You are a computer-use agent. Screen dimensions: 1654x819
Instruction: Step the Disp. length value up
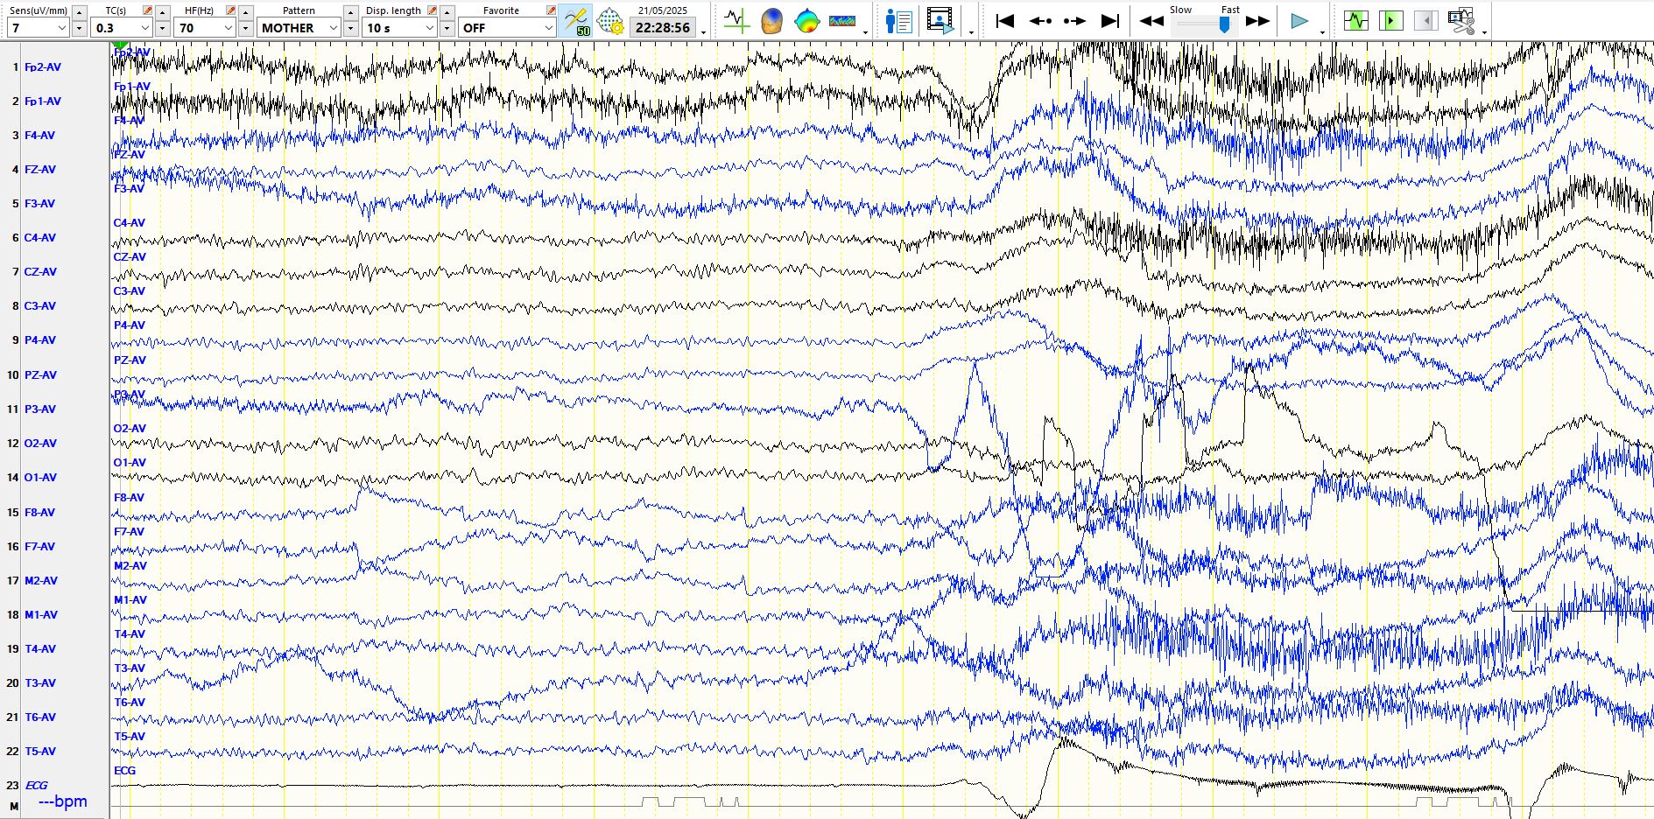click(x=447, y=11)
